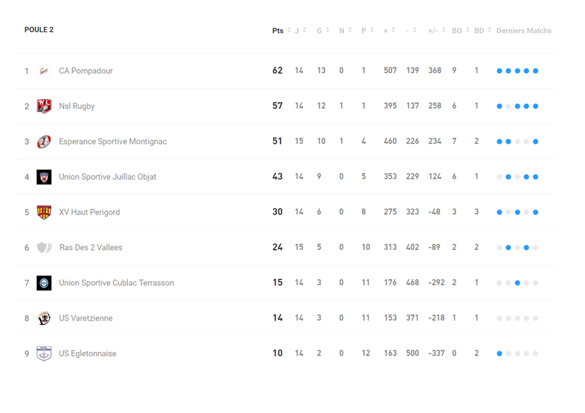Image resolution: width=585 pixels, height=413 pixels.
Task: Click the Ras Des 2 Vallees shield logo
Action: (x=44, y=248)
